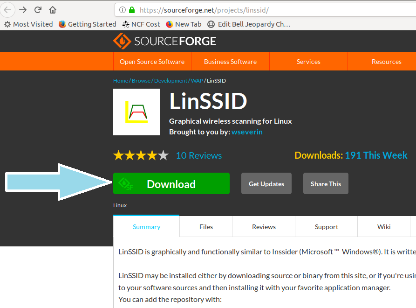Follow the Development breadcrumb link
The image size is (416, 308).
point(170,81)
